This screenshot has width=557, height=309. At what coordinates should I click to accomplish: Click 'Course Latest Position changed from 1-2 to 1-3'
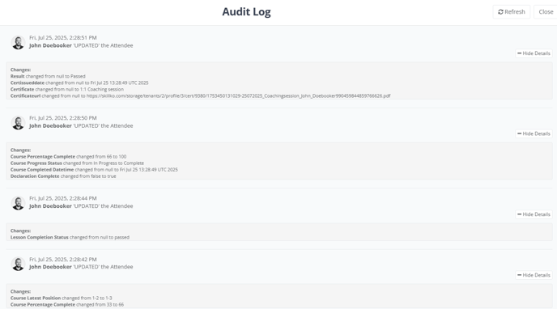61,298
